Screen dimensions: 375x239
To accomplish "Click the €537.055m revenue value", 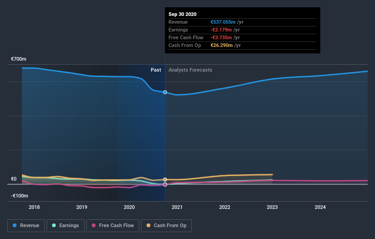I will 223,22.
